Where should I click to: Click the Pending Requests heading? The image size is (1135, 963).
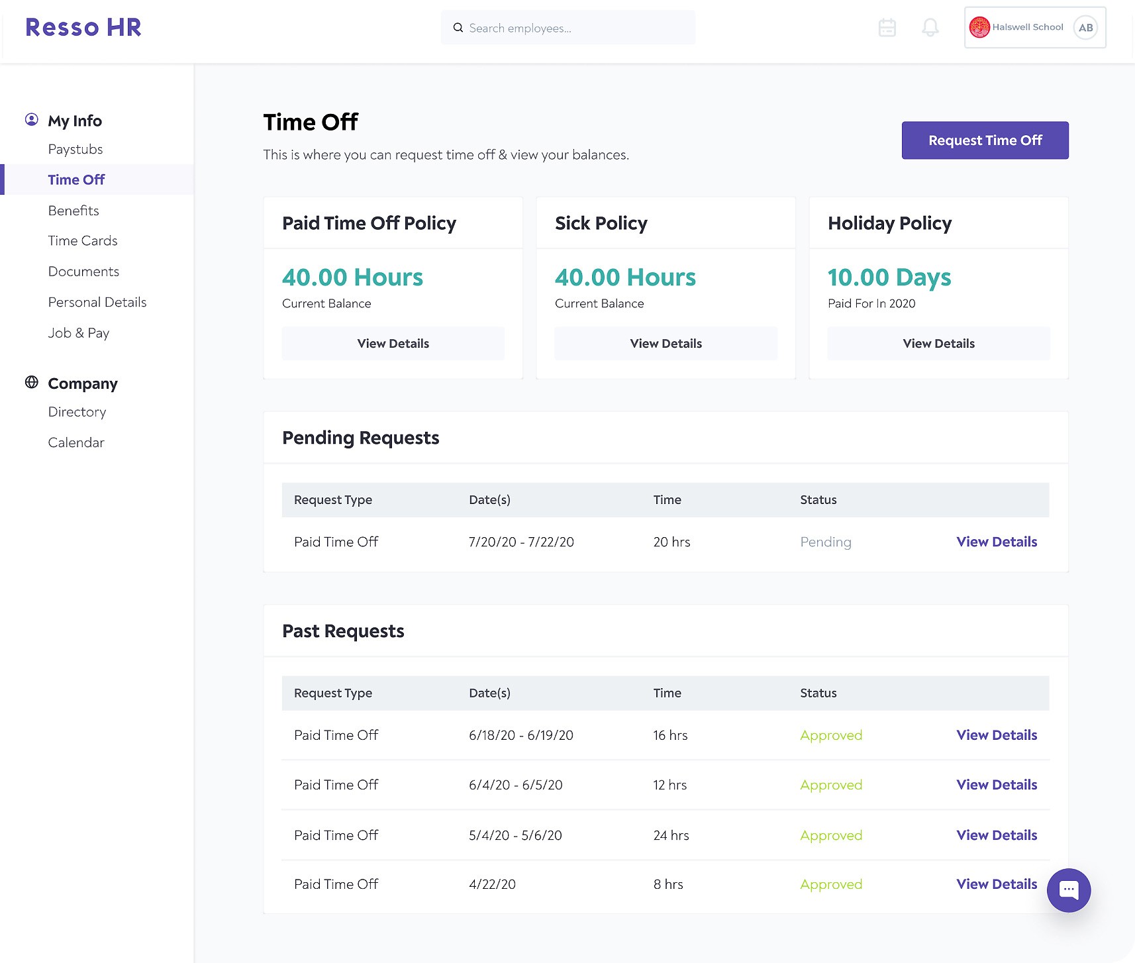click(x=360, y=438)
